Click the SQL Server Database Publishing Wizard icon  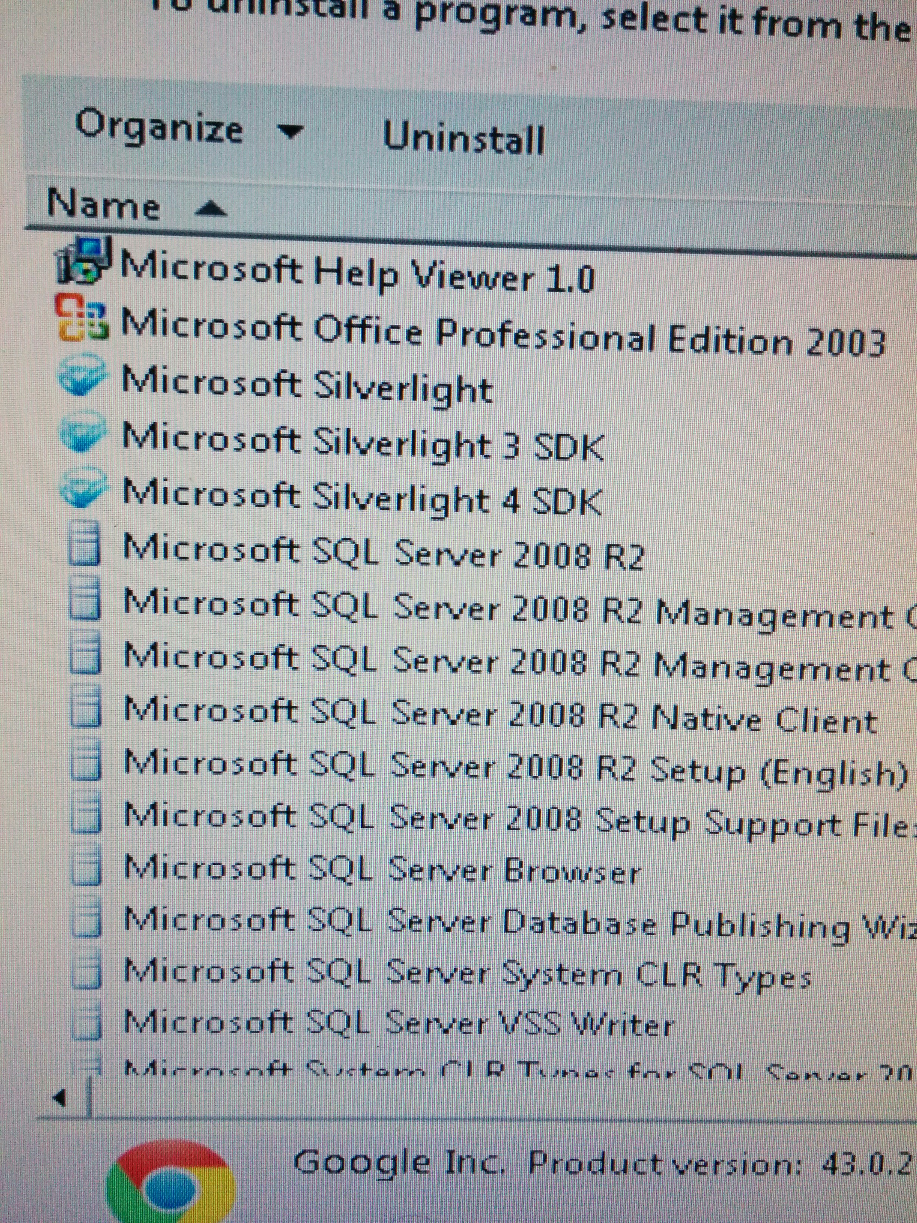tap(86, 916)
